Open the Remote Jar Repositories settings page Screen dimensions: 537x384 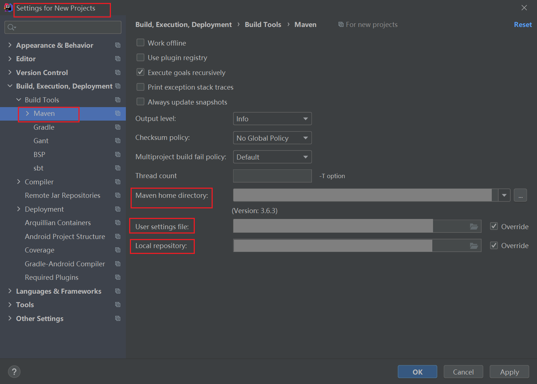62,195
